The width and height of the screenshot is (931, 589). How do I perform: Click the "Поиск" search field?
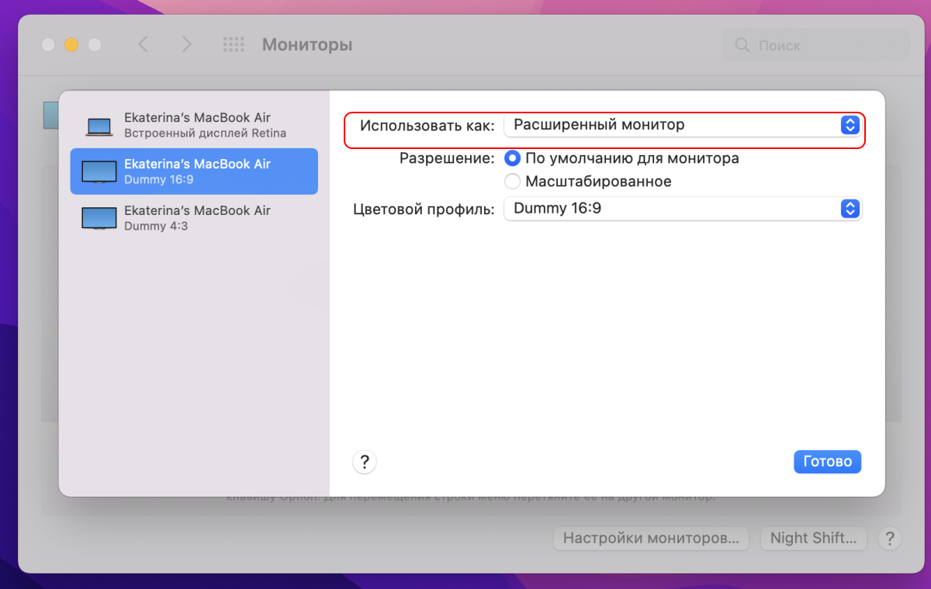[x=816, y=45]
